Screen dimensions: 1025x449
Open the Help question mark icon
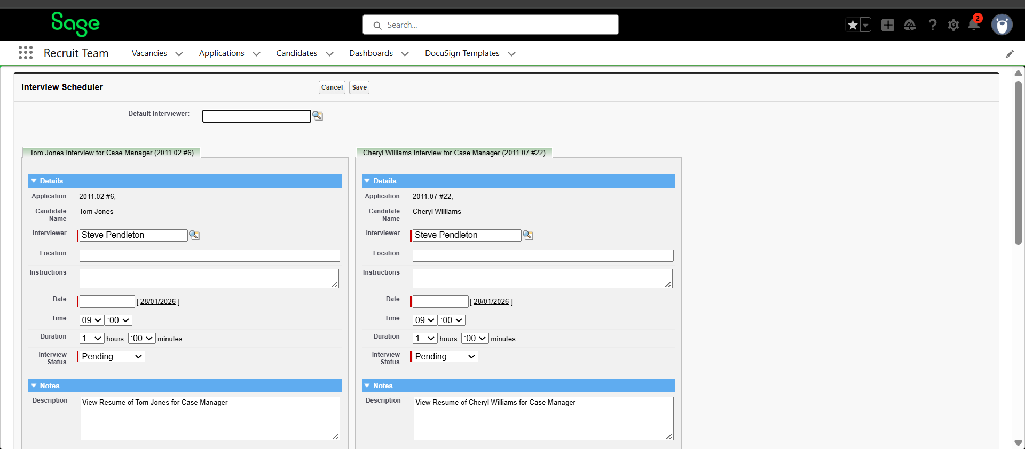click(x=932, y=25)
